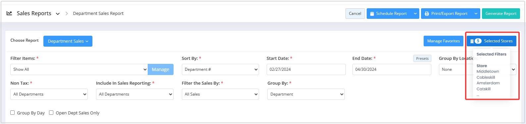The height and width of the screenshot is (124, 526).
Task: Click the Manage button beside Filter Items
Action: click(161, 69)
